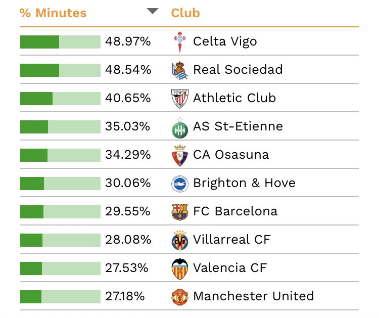This screenshot has width=379, height=318.
Task: Select the 35.03% percentage value
Action: 128,126
